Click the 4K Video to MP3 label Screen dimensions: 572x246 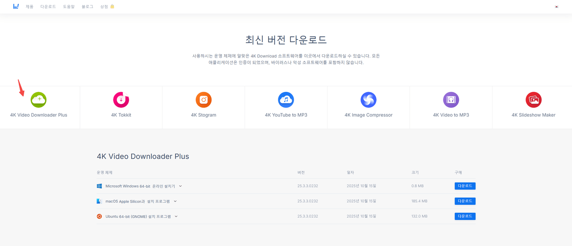pyautogui.click(x=451, y=115)
